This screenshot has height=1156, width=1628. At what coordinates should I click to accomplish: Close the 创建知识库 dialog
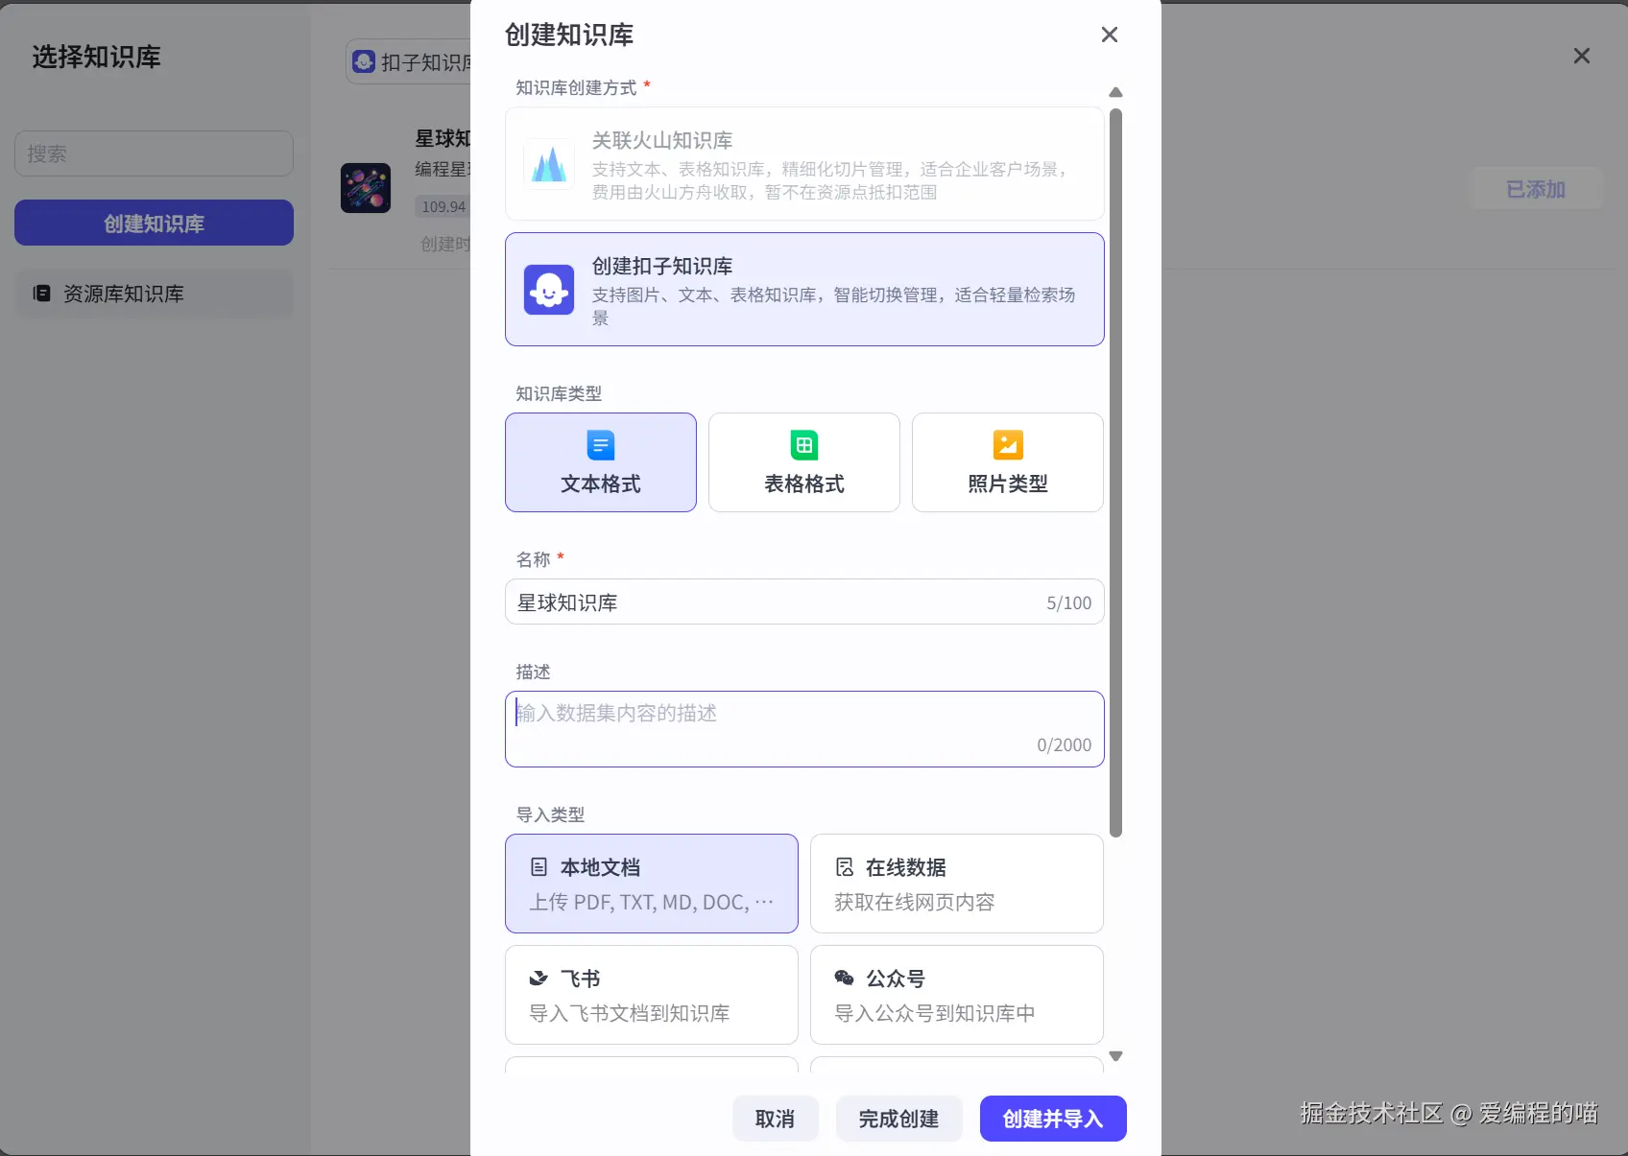point(1110,35)
